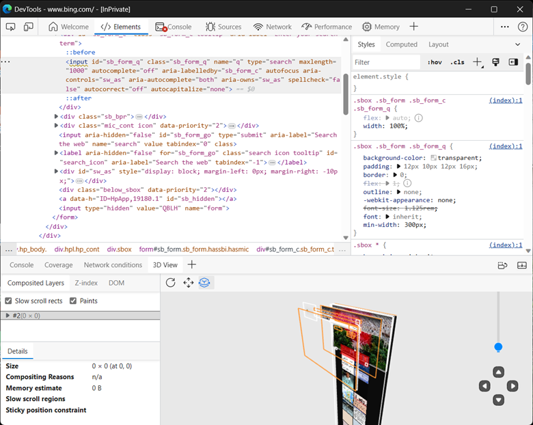This screenshot has height=425, width=533.
Task: Activate the inspect element picker icon
Action: click(10, 27)
